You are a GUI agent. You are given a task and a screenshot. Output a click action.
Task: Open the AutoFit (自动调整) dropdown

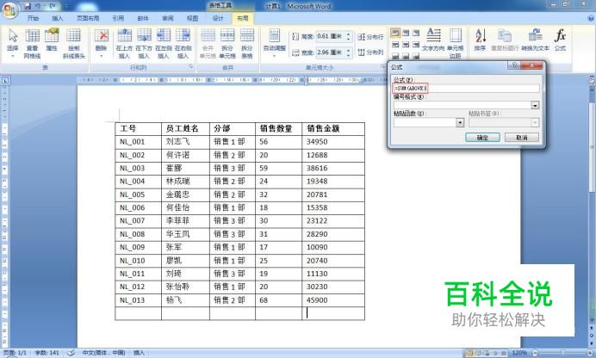click(x=275, y=42)
